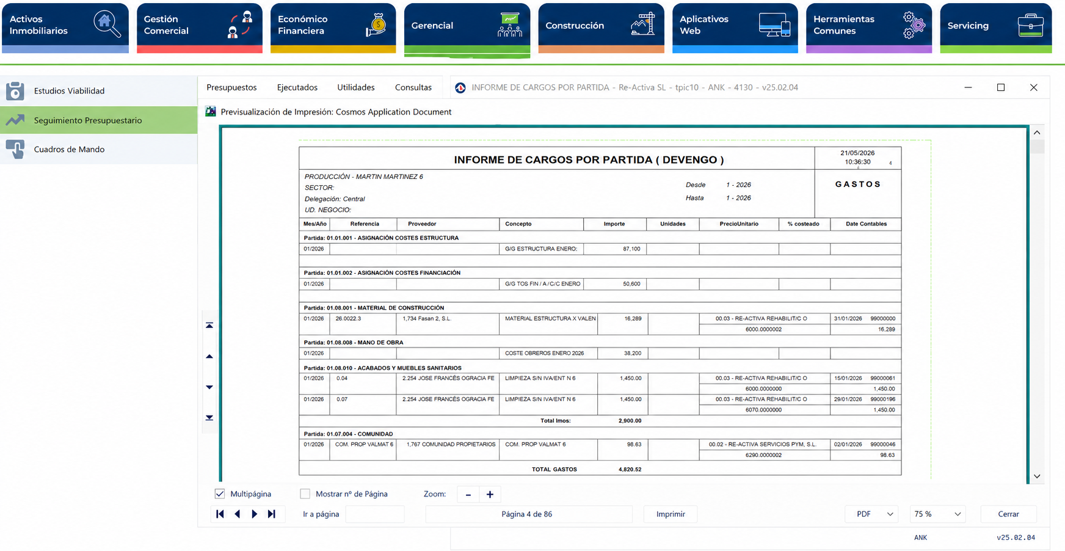Open the Construcción module

click(x=601, y=27)
